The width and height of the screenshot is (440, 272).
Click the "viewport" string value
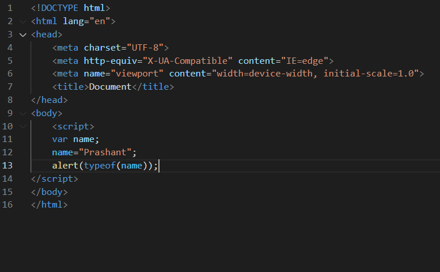[x=137, y=74]
